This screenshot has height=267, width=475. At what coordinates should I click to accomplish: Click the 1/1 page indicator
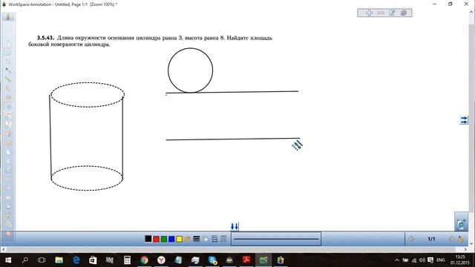point(431,239)
